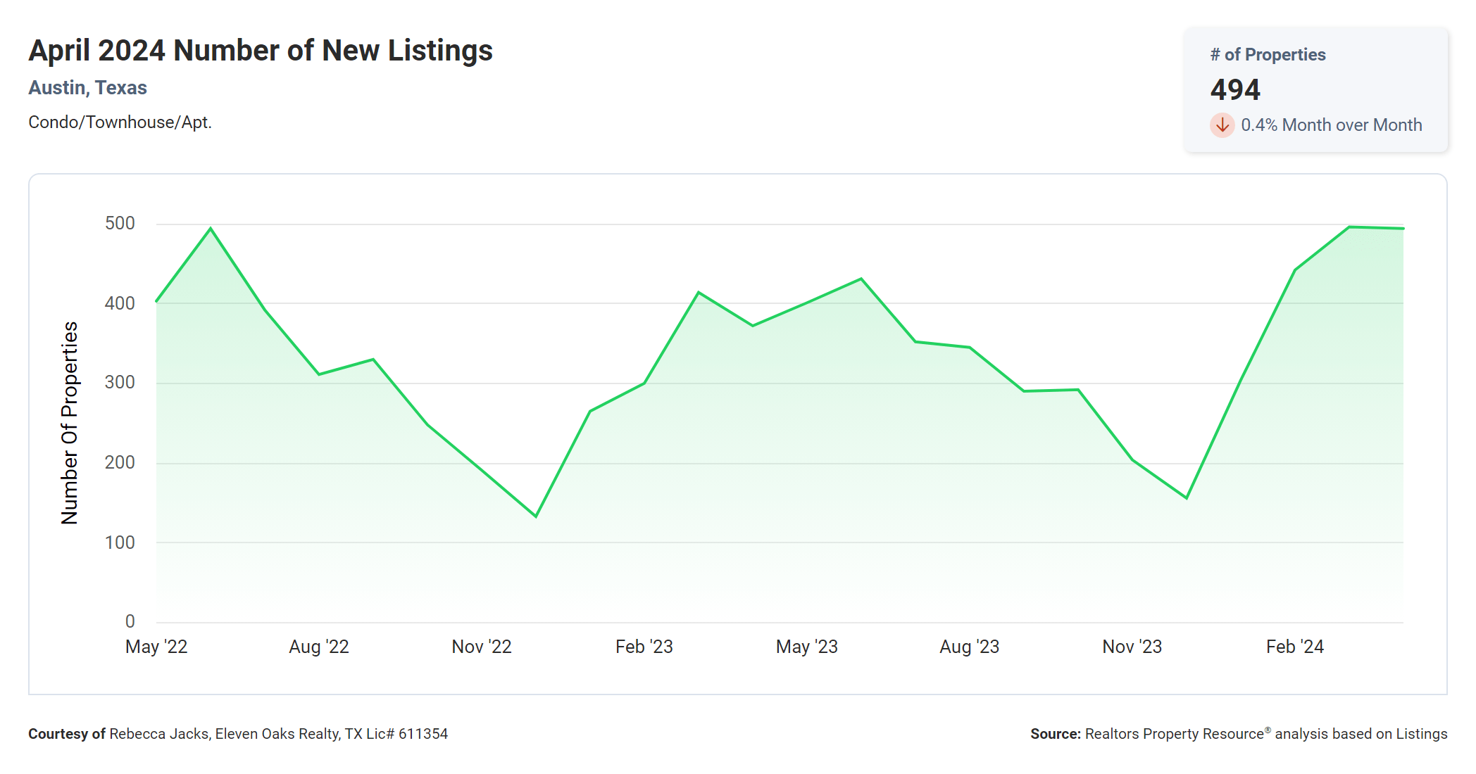Viewport: 1476px width, 774px height.
Task: Click the Number Of Properties axis title
Action: (x=70, y=423)
